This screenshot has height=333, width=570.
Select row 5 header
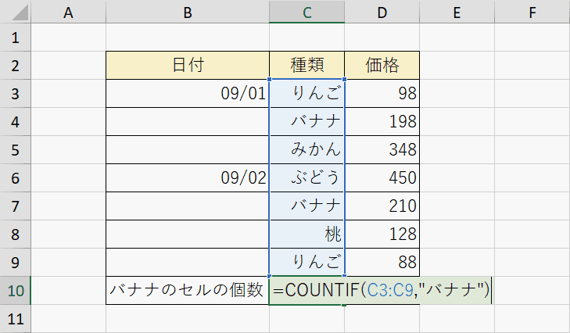(16, 149)
